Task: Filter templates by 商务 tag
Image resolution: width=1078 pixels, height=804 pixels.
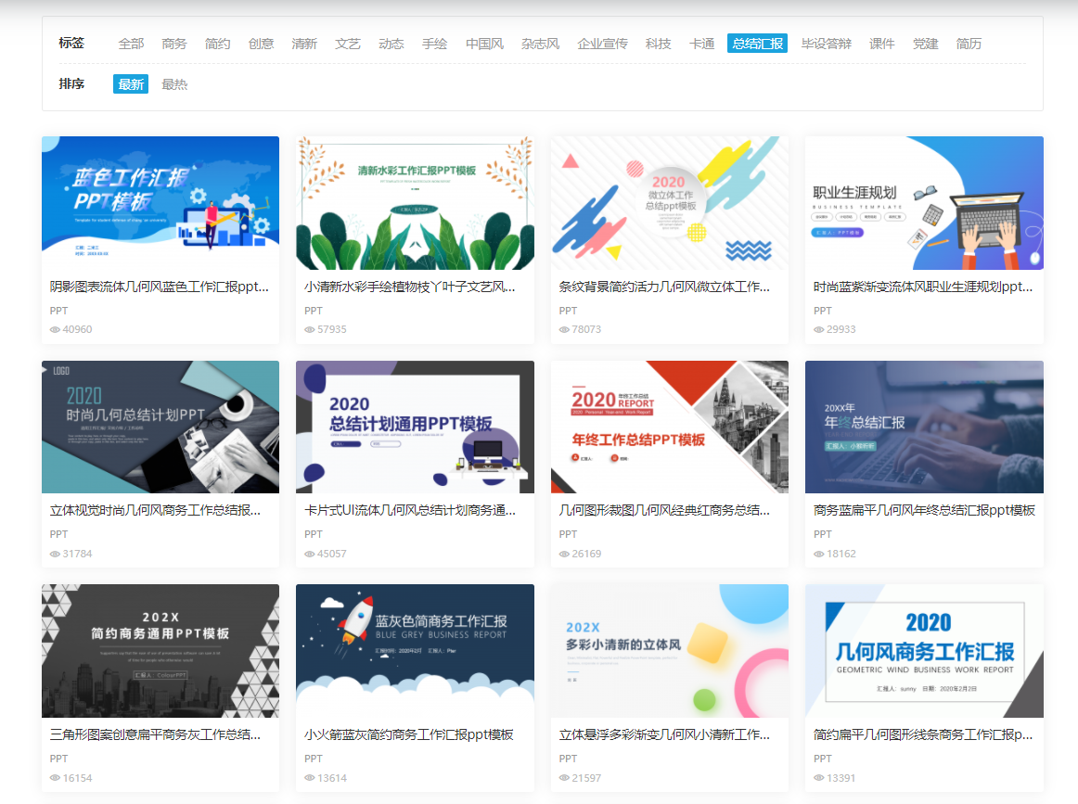Action: 173,44
